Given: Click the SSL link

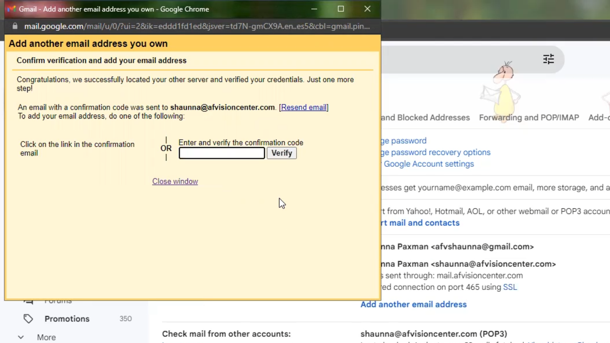Looking at the screenshot, I should (x=510, y=287).
